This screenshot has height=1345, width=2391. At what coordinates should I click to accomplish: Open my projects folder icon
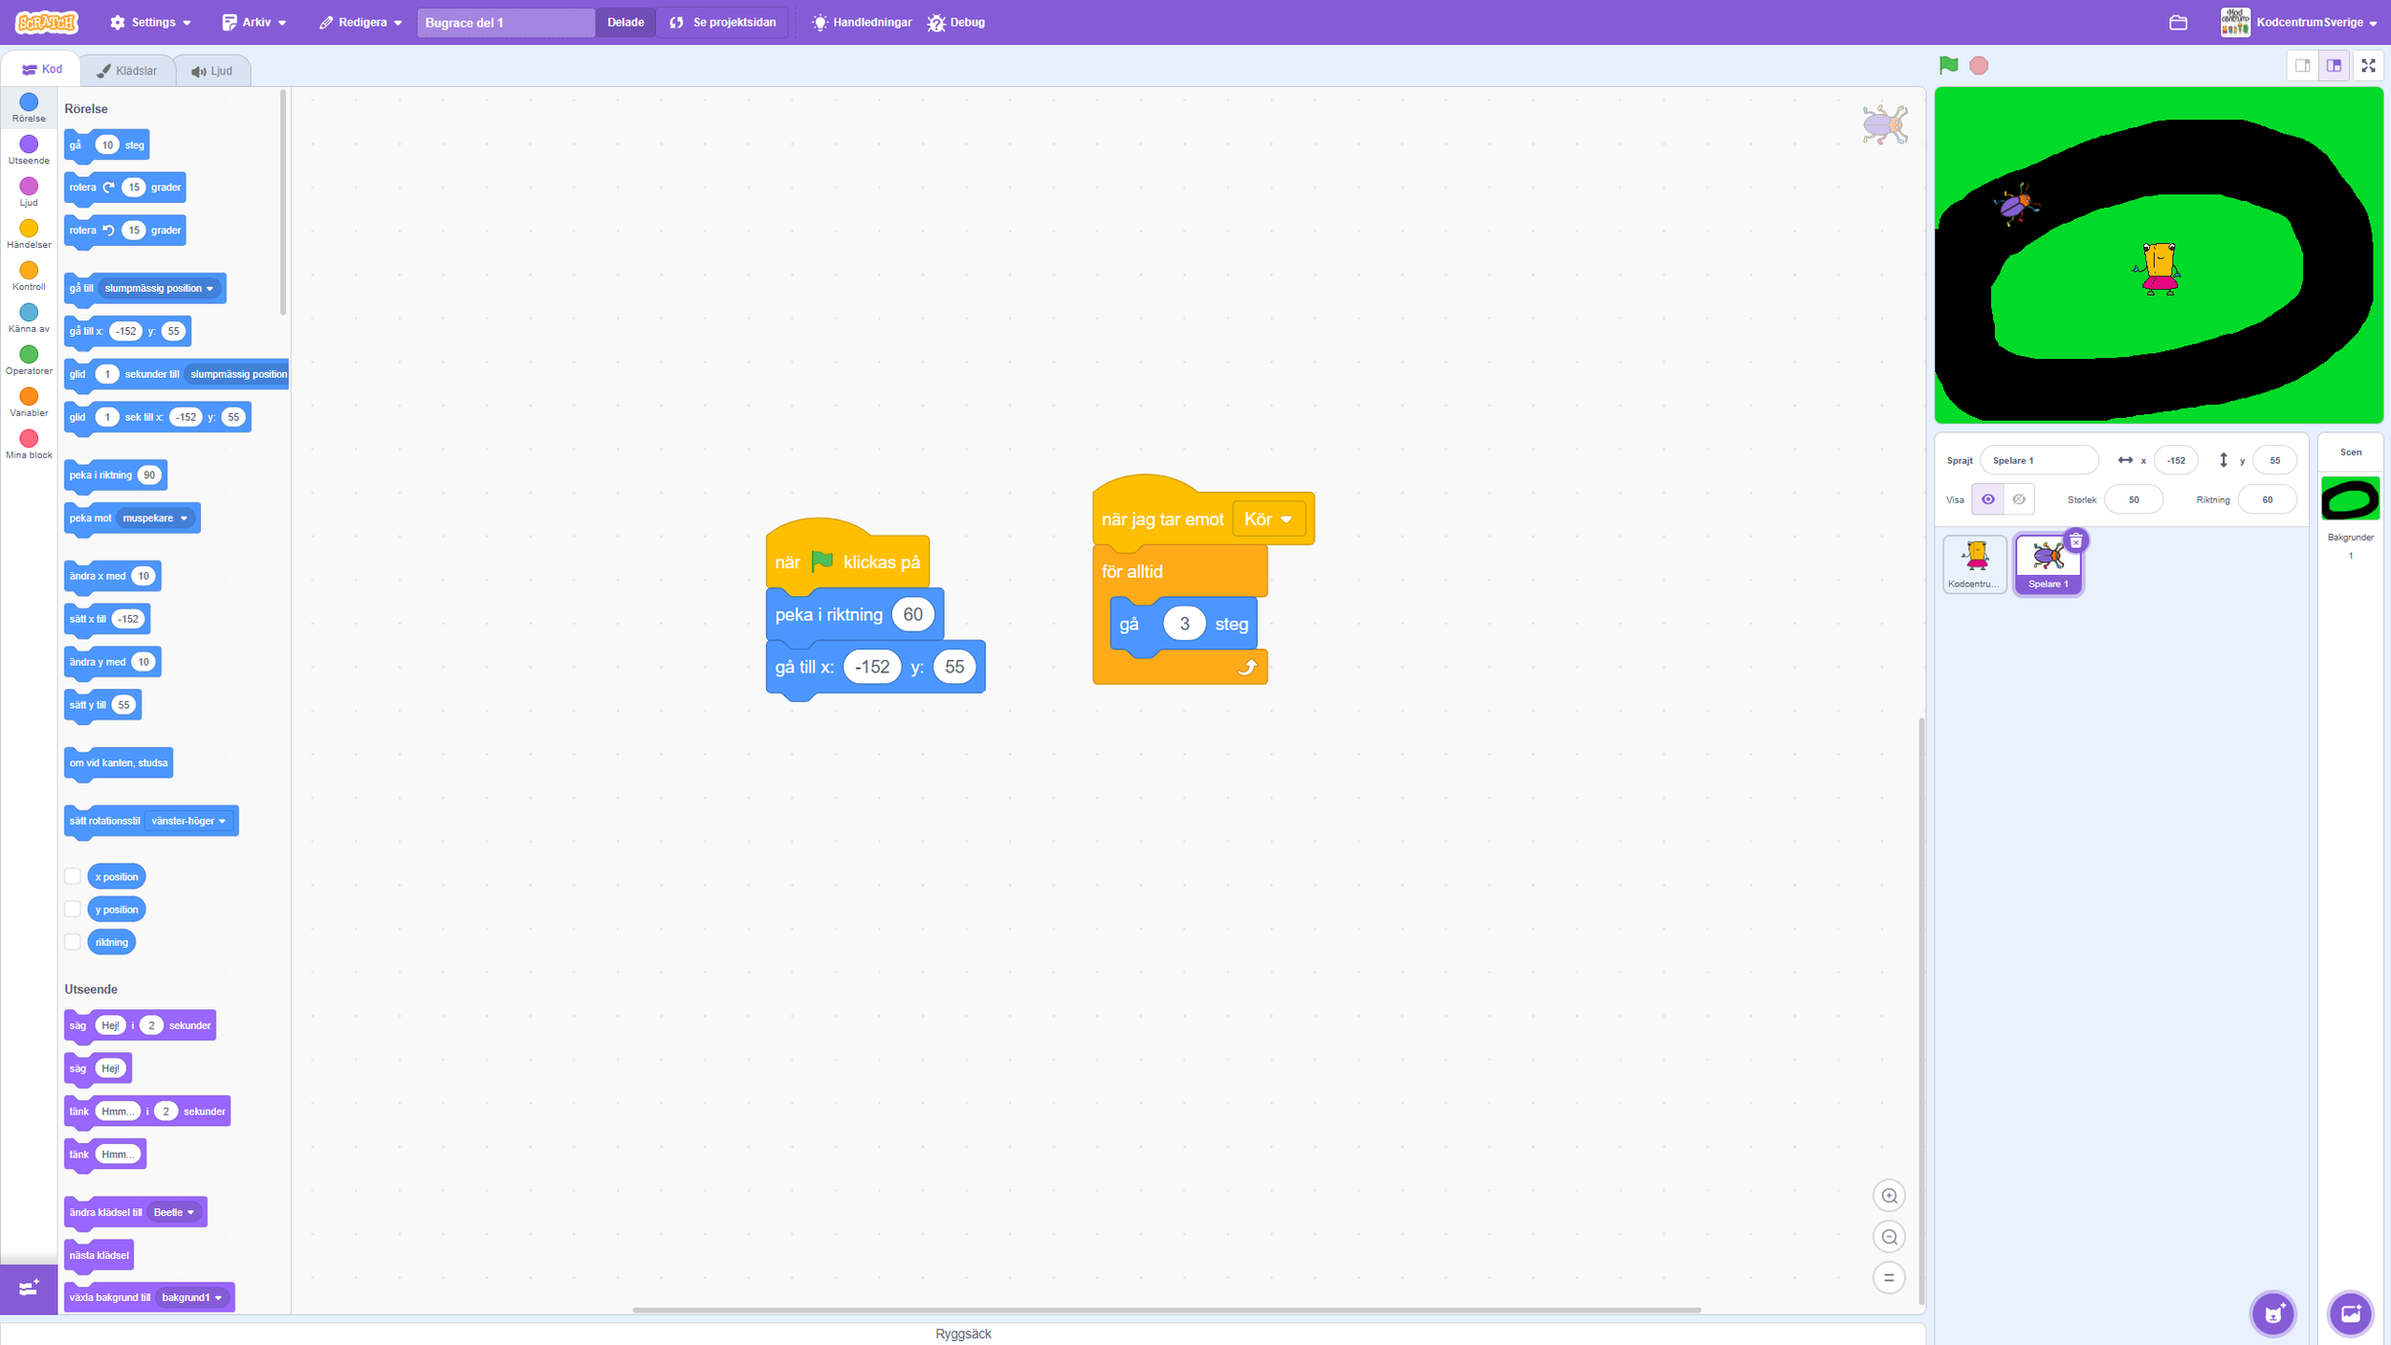coord(2178,22)
